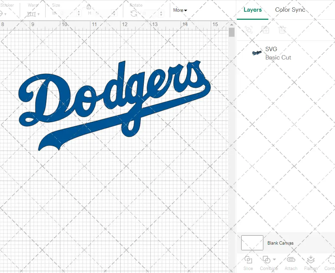The height and width of the screenshot is (273, 335).
Task: Open the Warp dropdown arrow
Action: tap(39, 14)
